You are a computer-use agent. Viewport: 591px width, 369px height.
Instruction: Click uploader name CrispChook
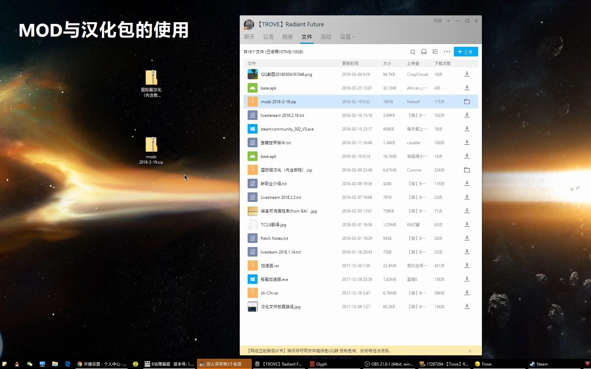coord(418,74)
